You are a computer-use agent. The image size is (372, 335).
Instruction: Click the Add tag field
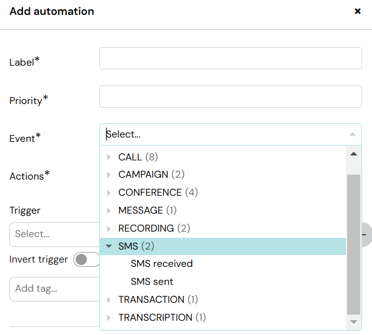[x=55, y=289]
